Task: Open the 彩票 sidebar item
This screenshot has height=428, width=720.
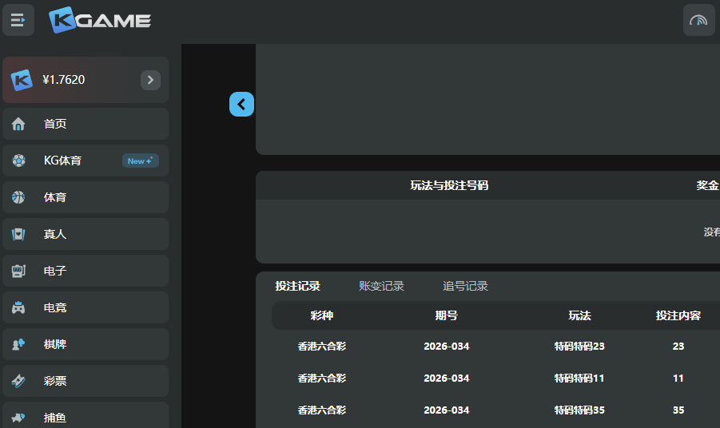Action: (86, 381)
